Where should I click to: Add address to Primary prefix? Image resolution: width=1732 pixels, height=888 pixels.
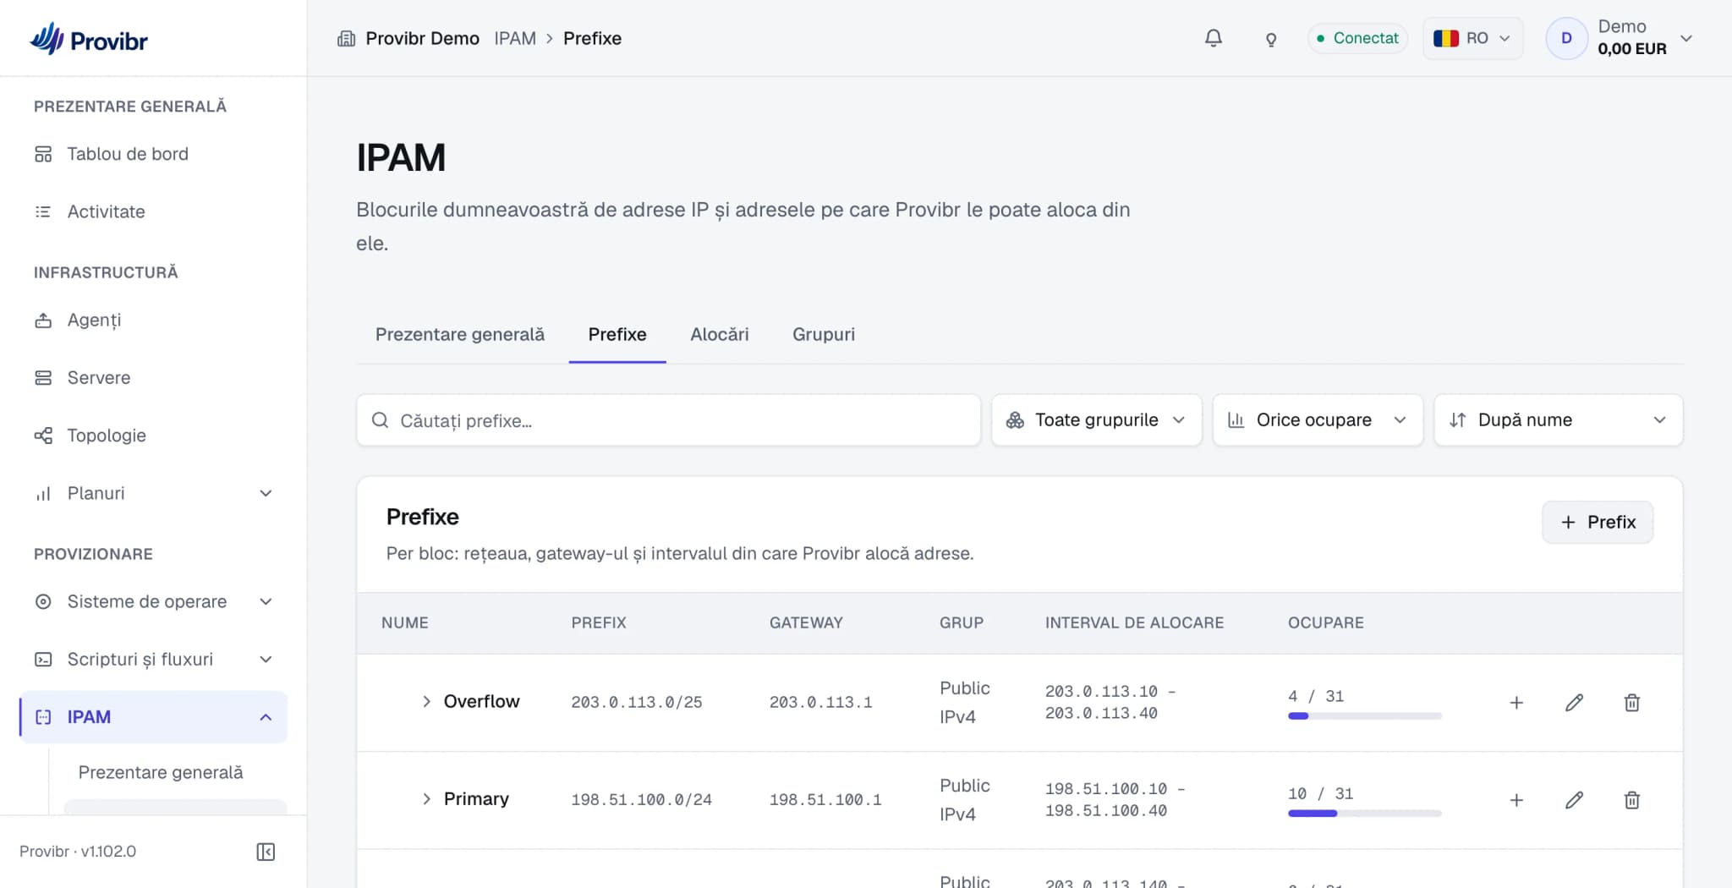1516,800
